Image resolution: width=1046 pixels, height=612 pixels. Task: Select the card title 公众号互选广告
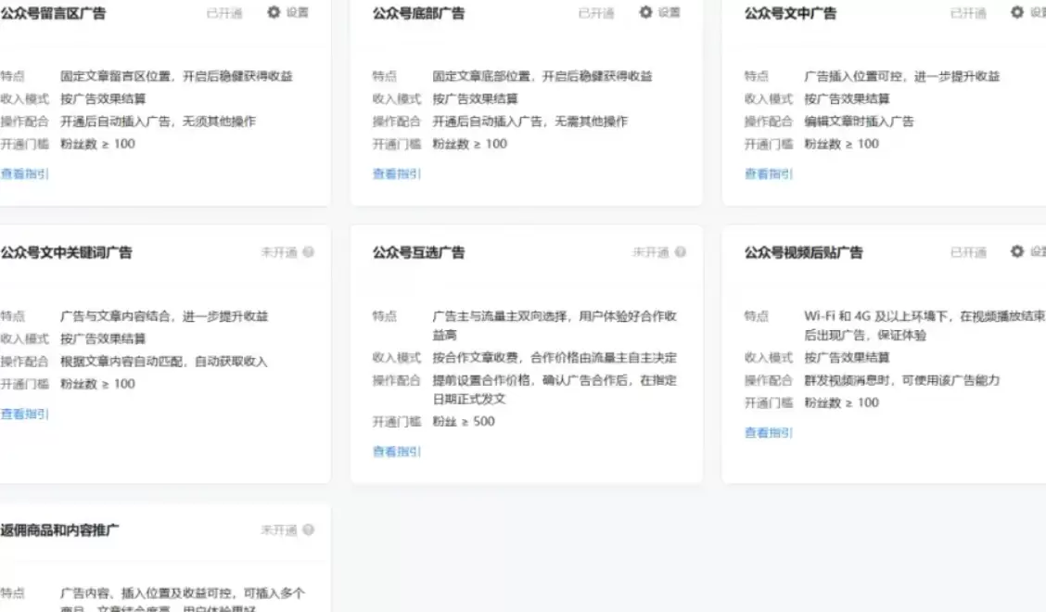tap(418, 253)
